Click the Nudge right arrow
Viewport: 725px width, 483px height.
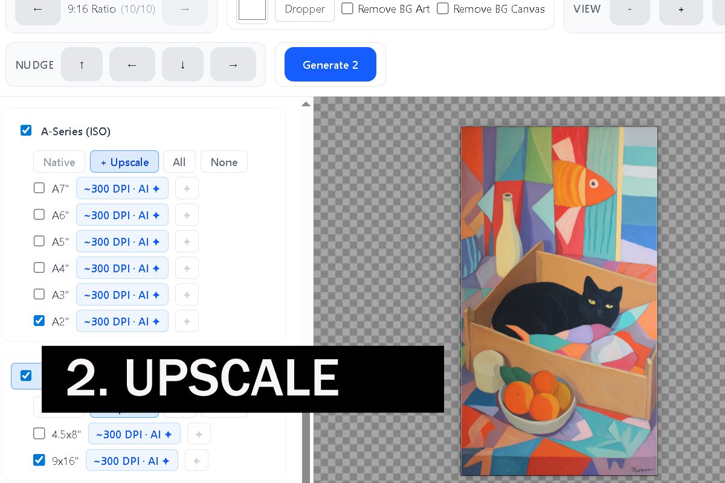coord(233,65)
